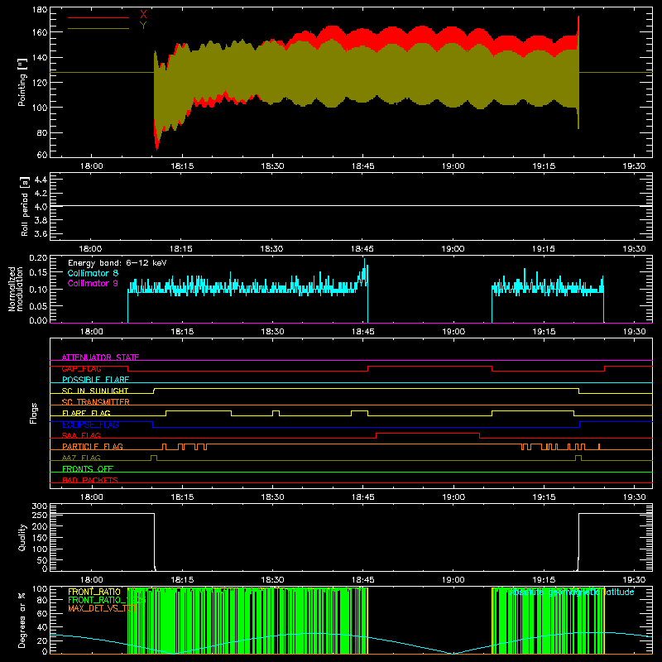
Task: Click the FLARE_FLAG label
Action: (x=86, y=413)
